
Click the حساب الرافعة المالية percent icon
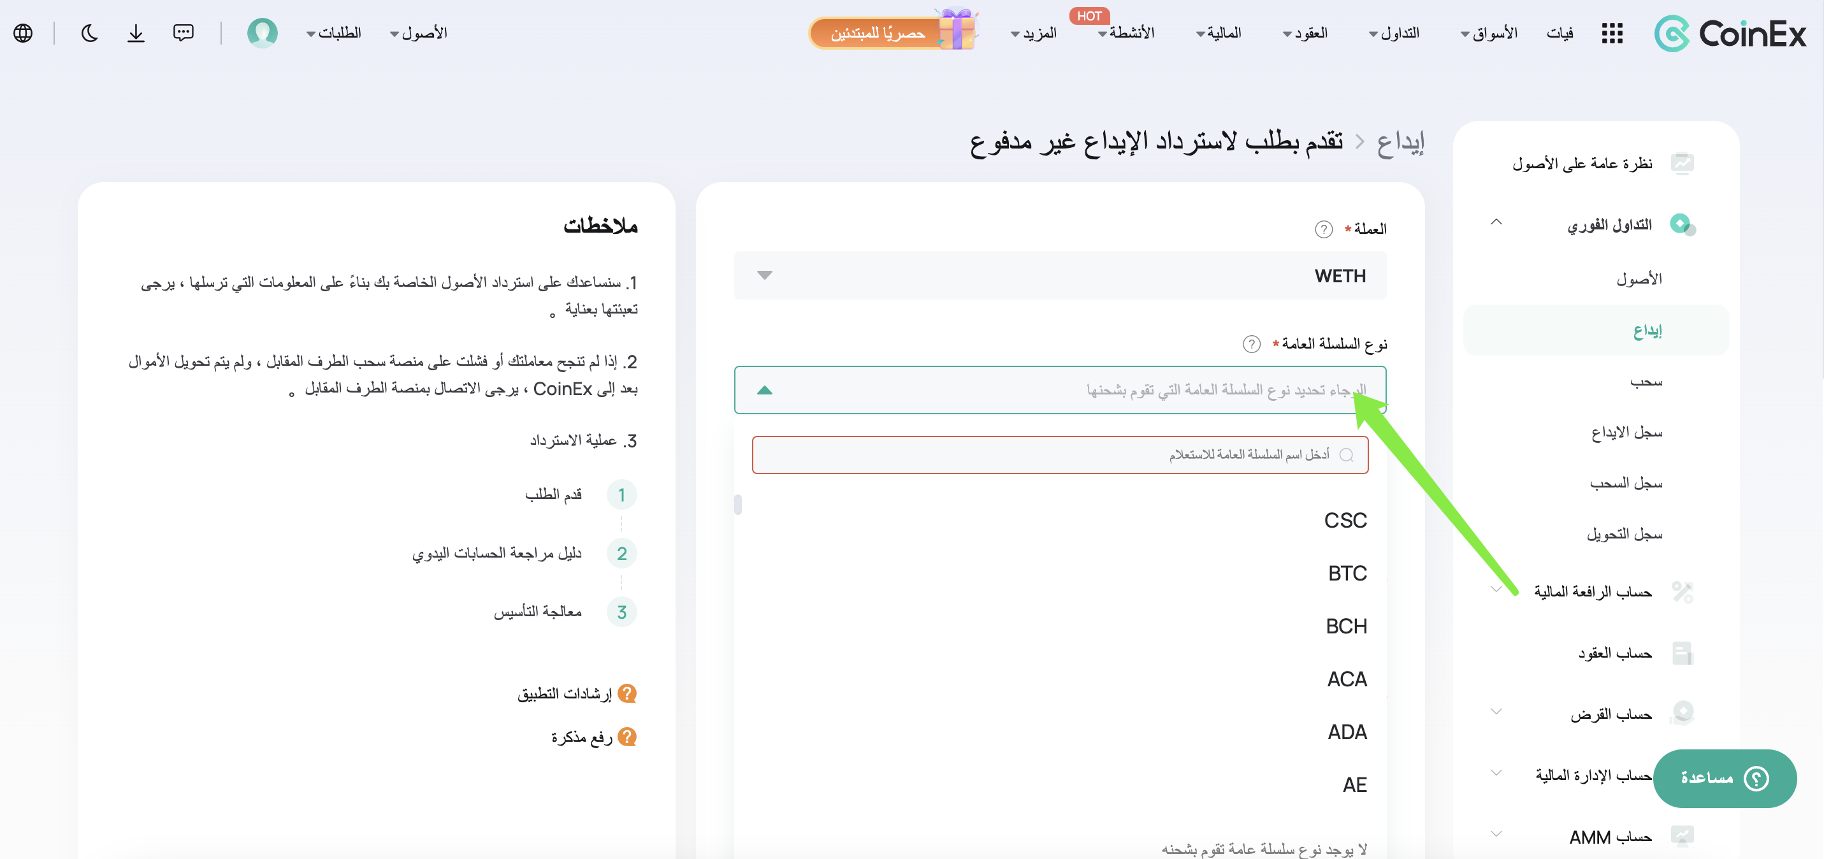(x=1683, y=591)
